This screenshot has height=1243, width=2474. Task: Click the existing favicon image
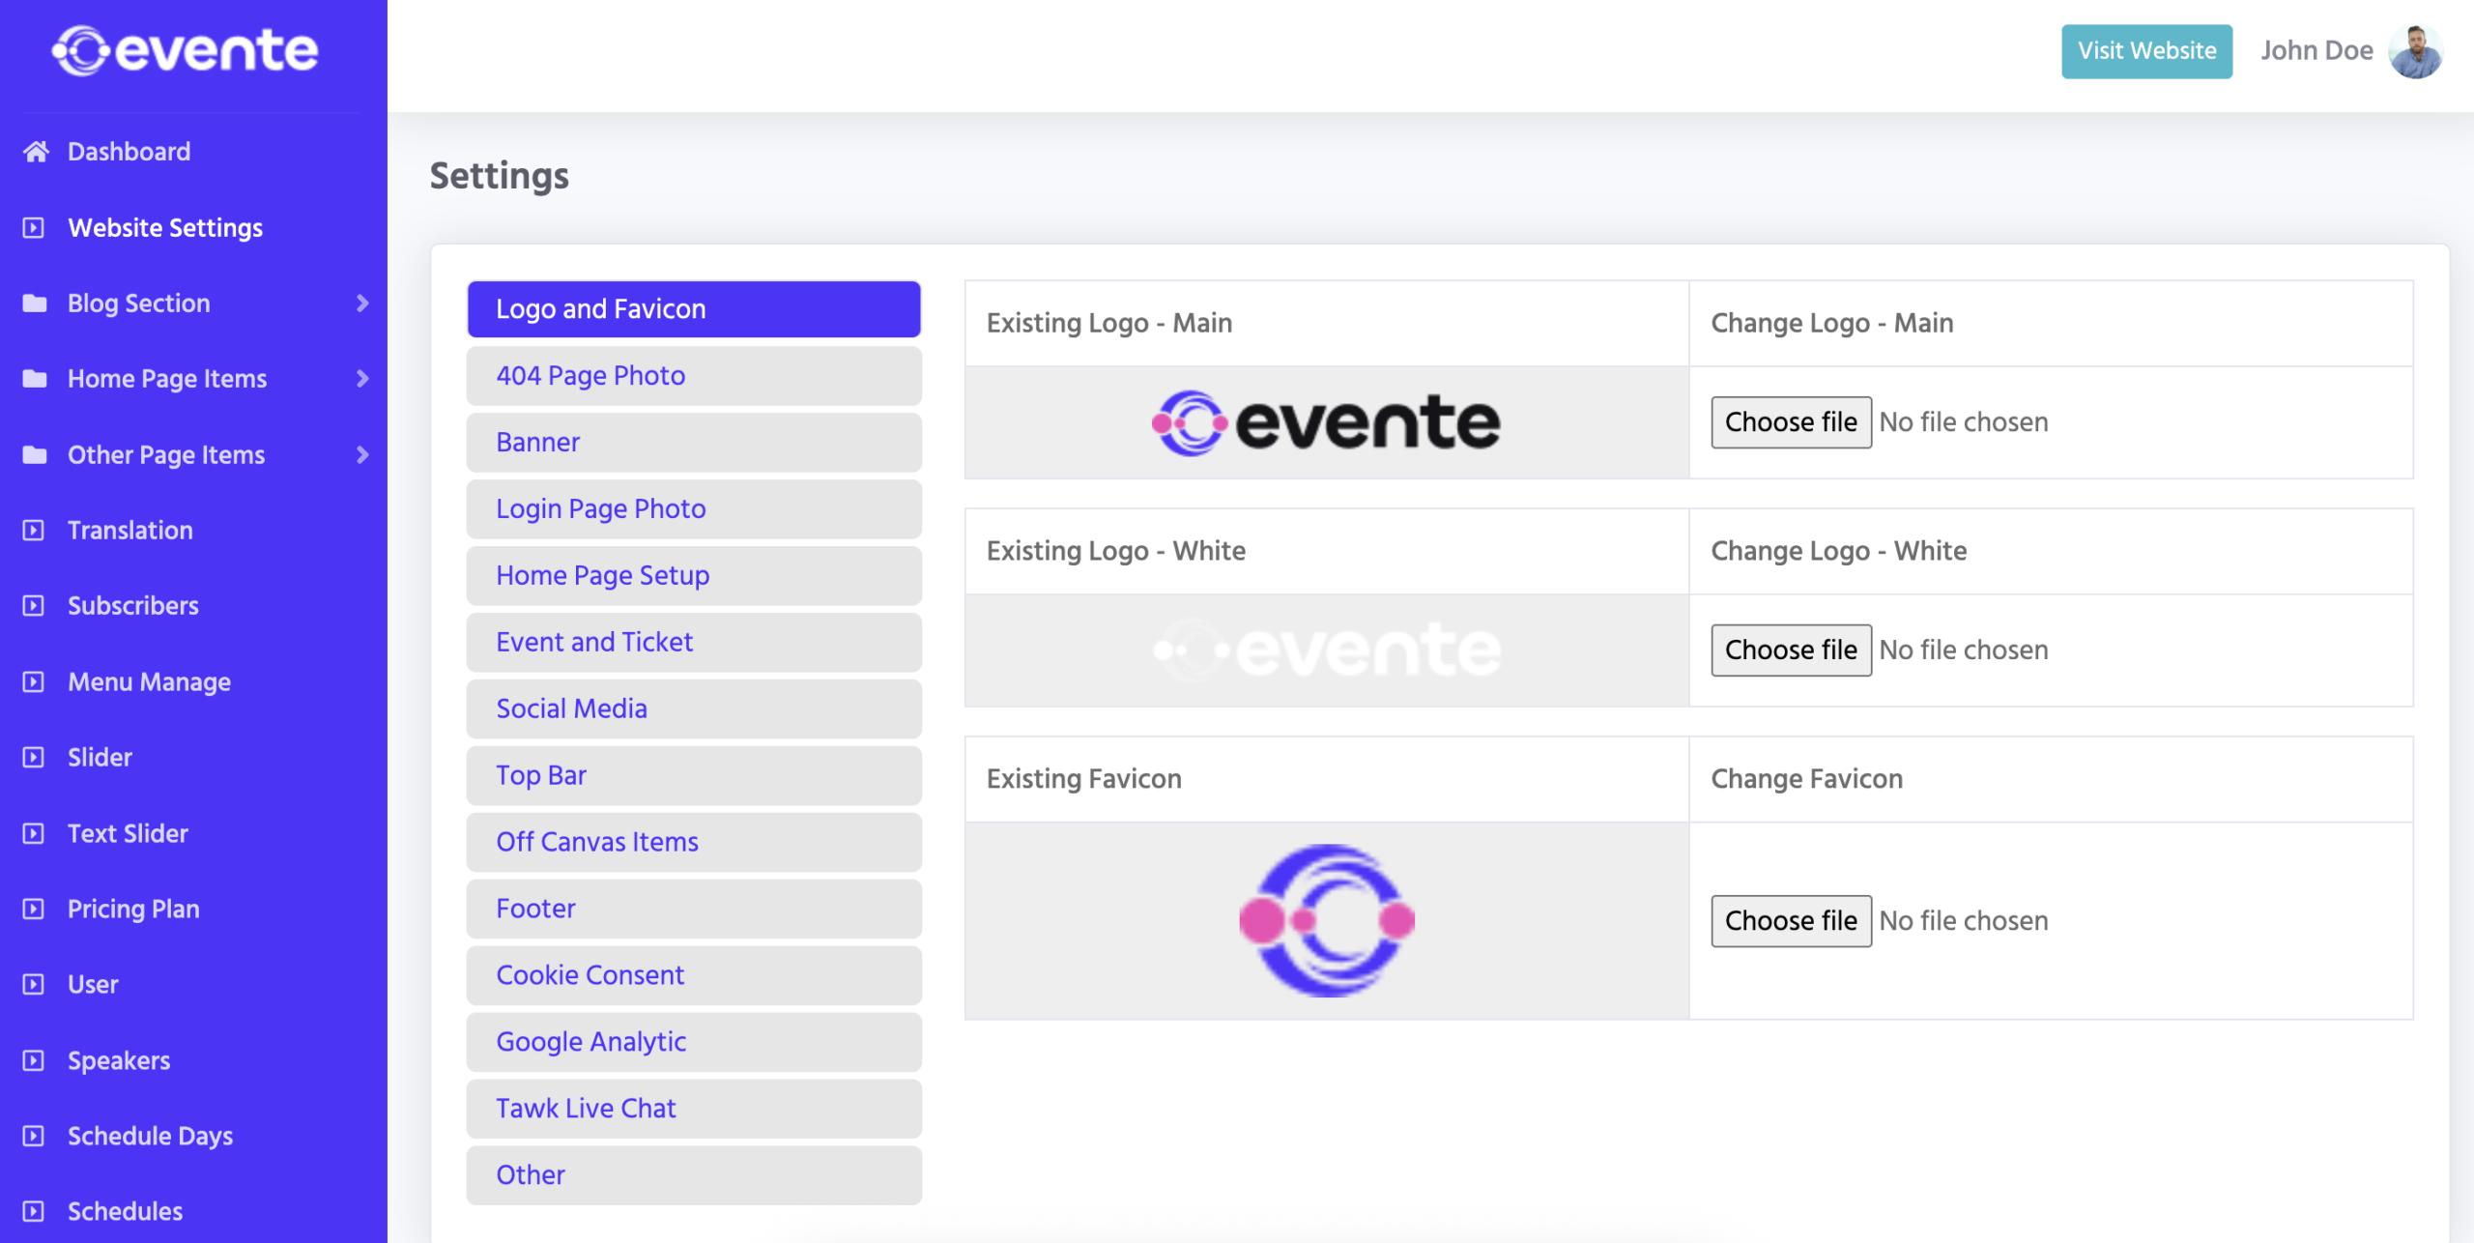click(1326, 921)
